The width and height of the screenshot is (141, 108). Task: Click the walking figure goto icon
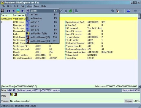point(18,11)
